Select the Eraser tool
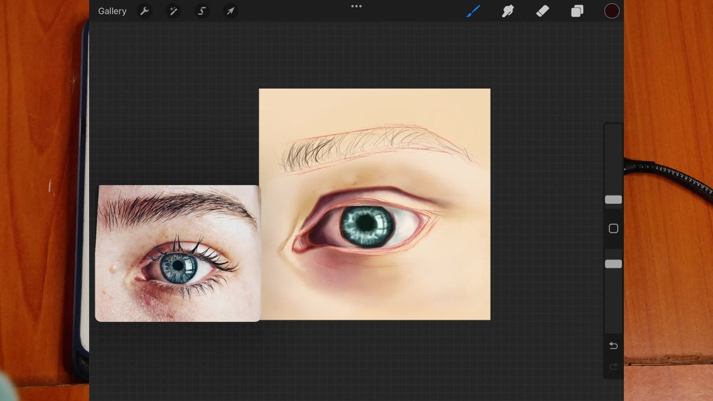The height and width of the screenshot is (401, 713). click(543, 11)
